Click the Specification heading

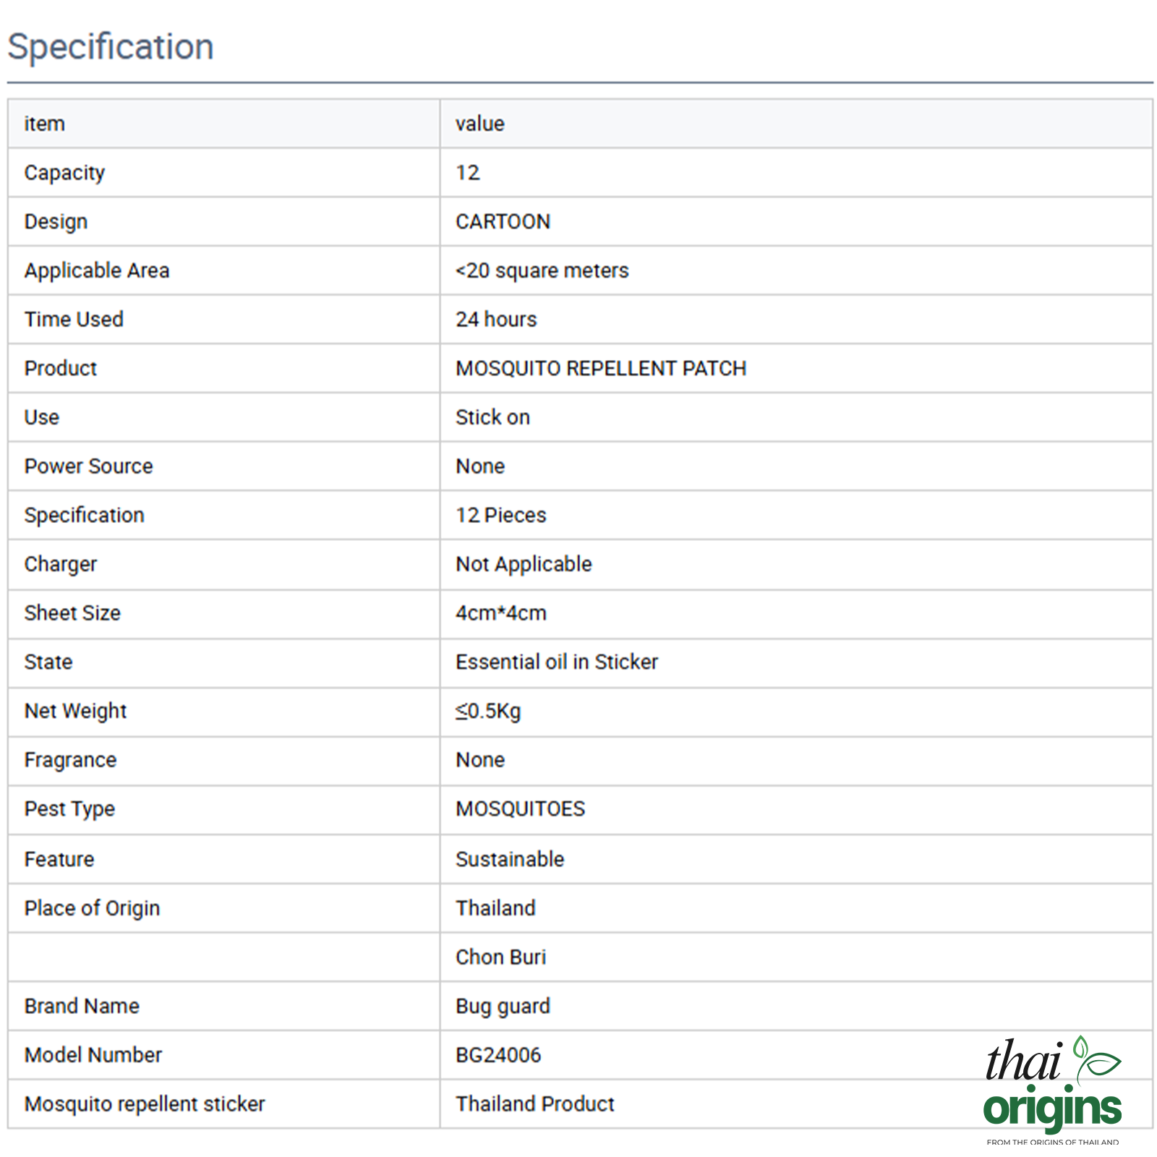tap(111, 47)
